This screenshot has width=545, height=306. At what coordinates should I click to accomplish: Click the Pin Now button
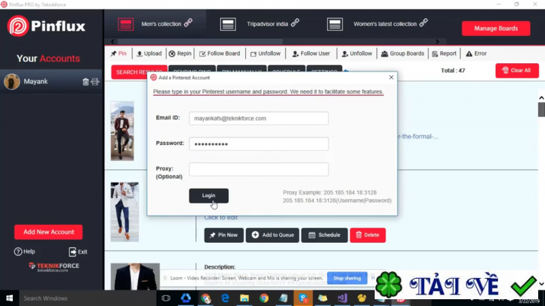pyautogui.click(x=224, y=235)
